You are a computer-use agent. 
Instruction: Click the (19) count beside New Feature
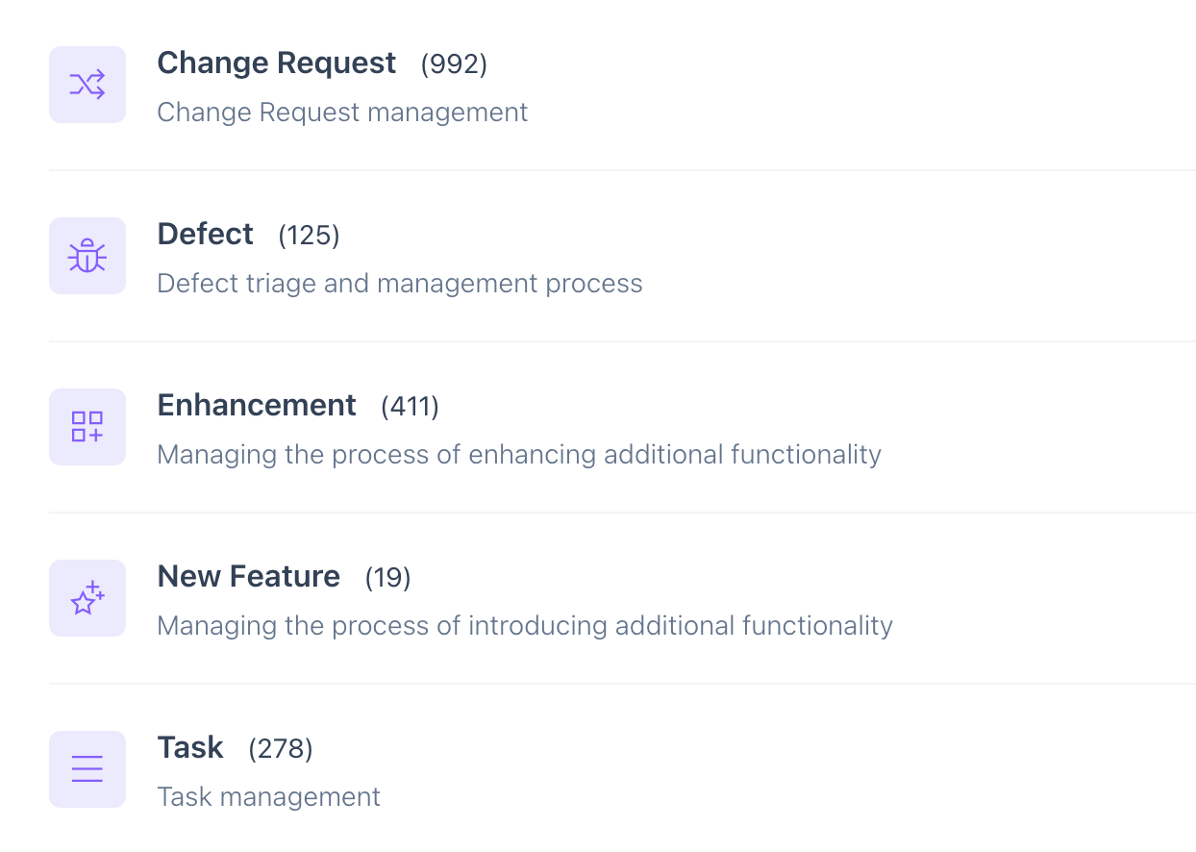[387, 578]
